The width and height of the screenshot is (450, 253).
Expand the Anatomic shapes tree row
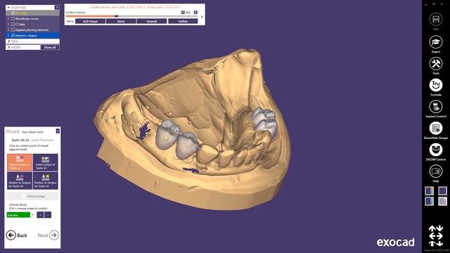point(8,36)
